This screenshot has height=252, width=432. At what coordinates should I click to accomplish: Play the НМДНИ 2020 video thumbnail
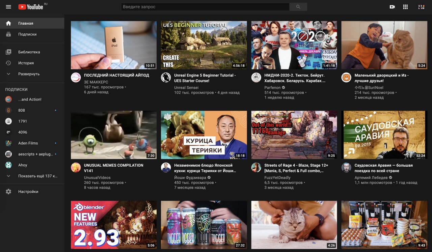click(x=294, y=45)
